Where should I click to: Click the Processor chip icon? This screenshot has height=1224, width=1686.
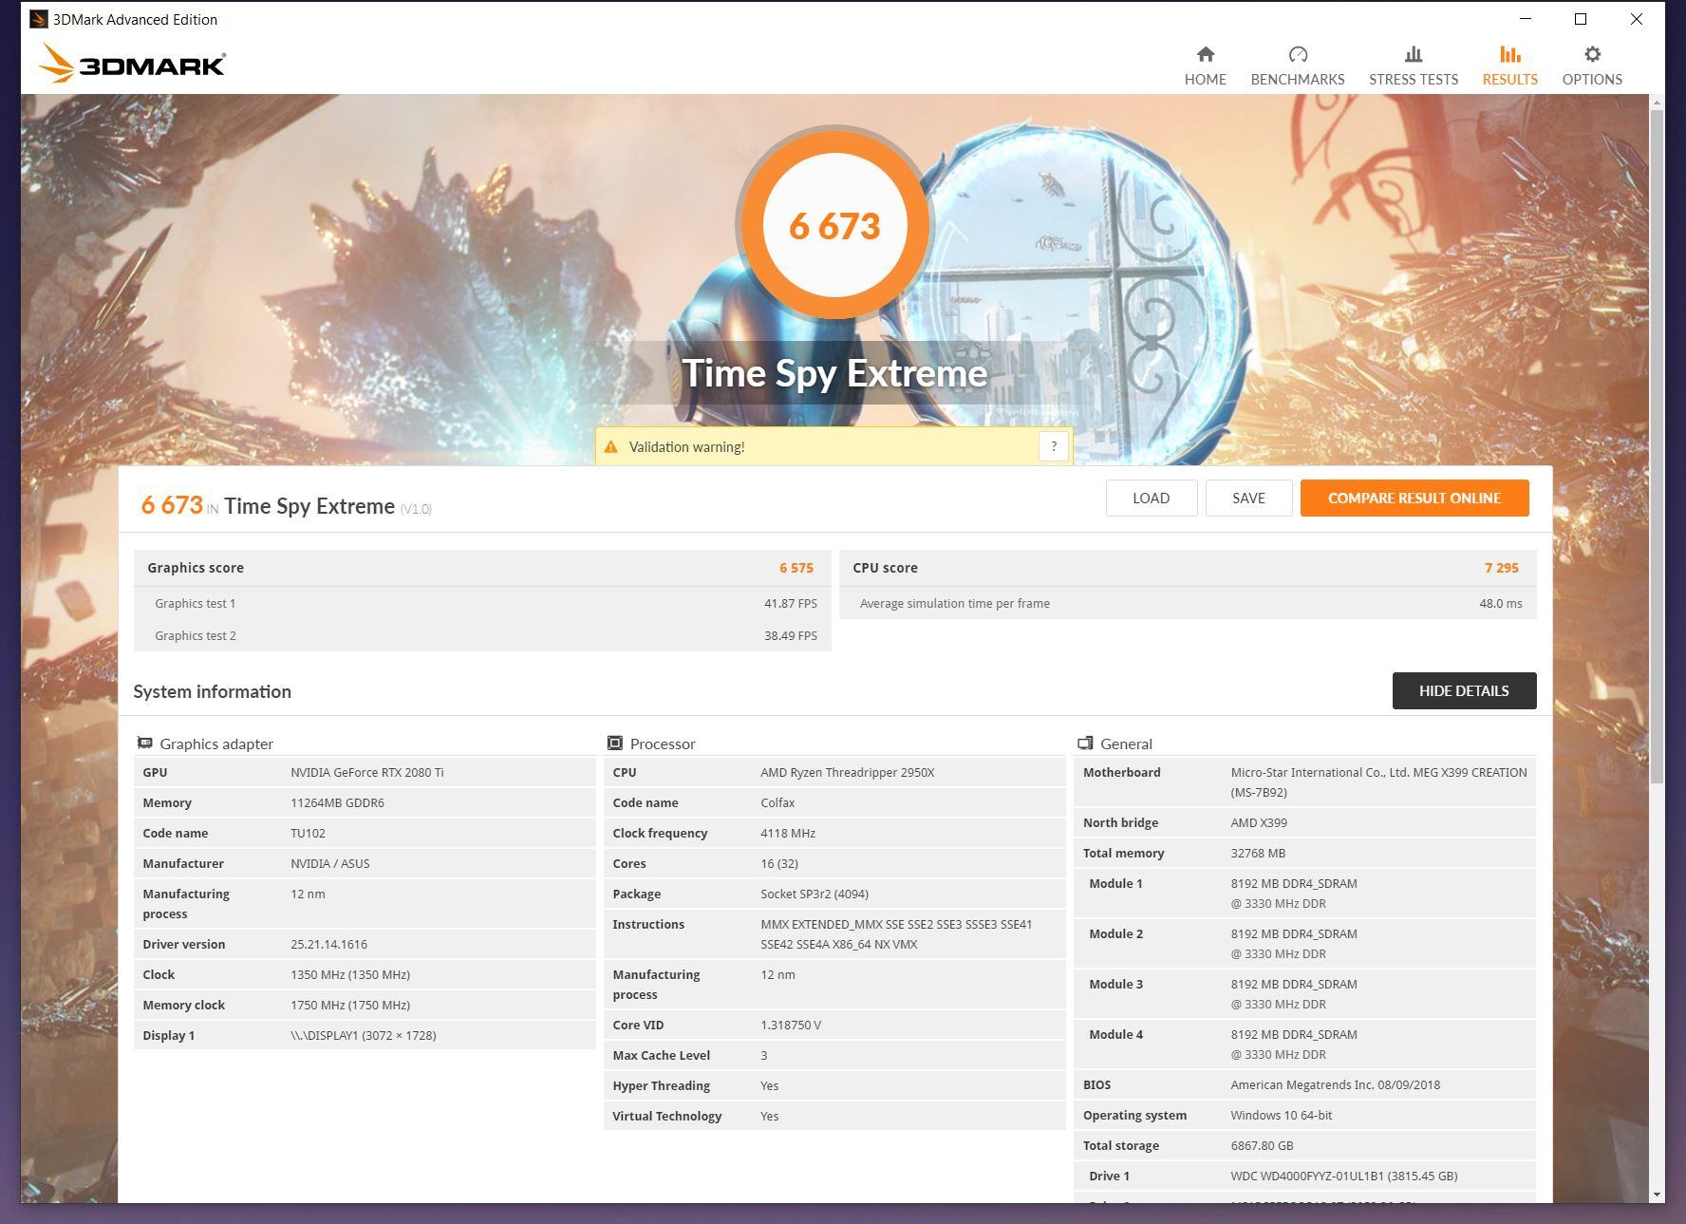click(x=614, y=743)
